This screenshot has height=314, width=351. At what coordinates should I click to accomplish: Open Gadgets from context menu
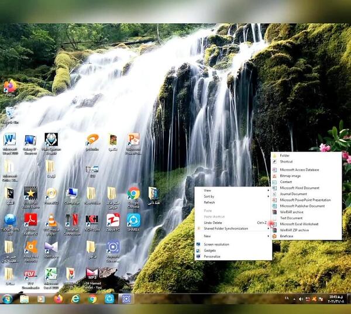[x=233, y=250]
